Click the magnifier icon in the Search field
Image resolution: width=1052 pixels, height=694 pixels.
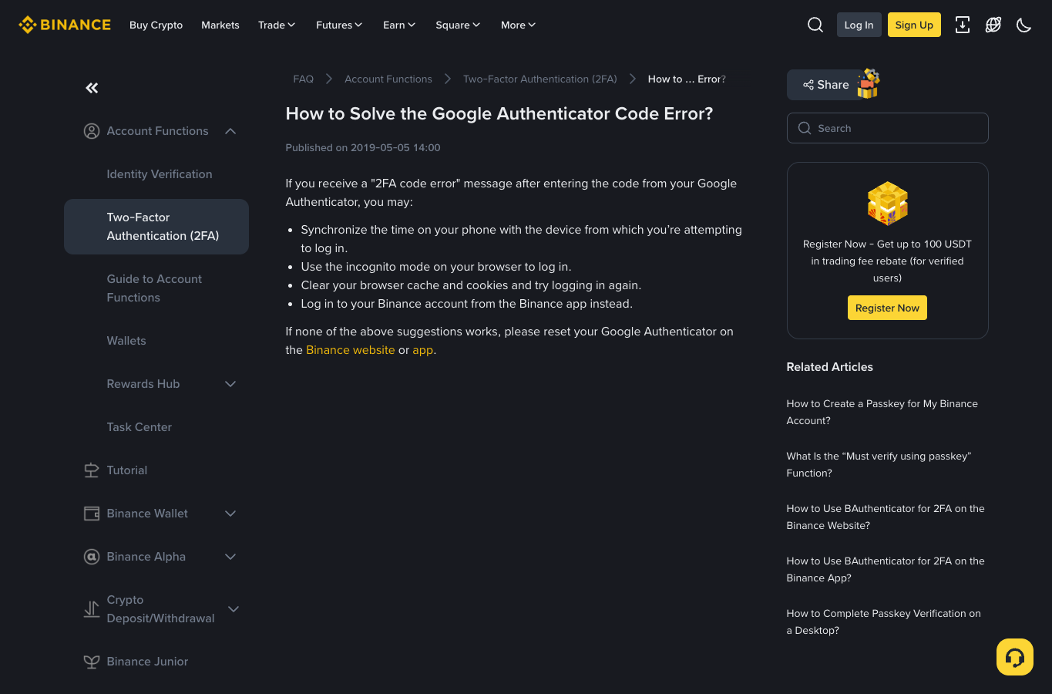pyautogui.click(x=805, y=128)
